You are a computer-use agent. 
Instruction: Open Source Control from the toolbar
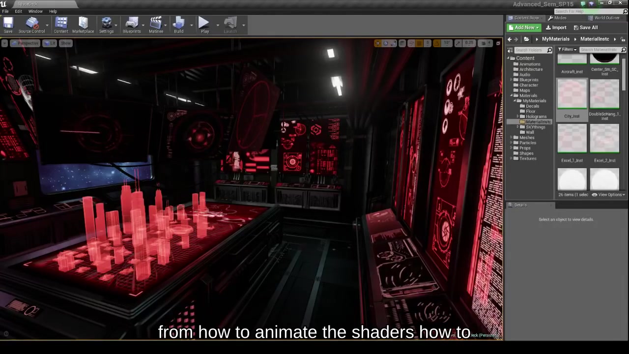tap(31, 25)
